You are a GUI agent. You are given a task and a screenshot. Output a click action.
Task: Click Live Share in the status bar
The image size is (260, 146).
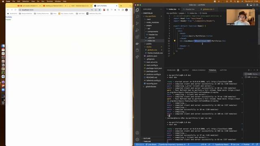(x=151, y=144)
